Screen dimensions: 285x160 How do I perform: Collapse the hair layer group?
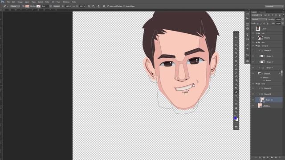coord(256,33)
